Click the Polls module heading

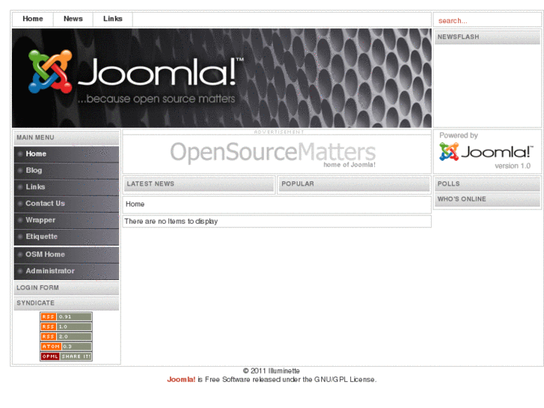[487, 184]
